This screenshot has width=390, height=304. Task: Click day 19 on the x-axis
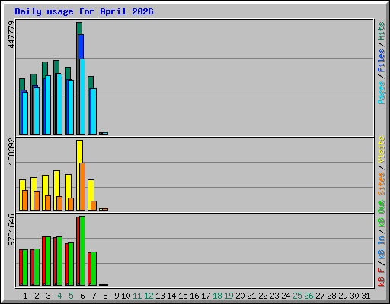[x=229, y=296]
